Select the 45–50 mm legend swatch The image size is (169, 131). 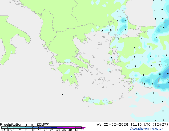(x=78, y=128)
